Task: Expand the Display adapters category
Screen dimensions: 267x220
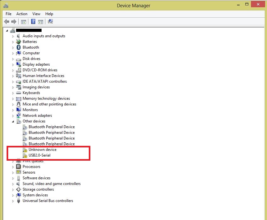Action: point(13,64)
